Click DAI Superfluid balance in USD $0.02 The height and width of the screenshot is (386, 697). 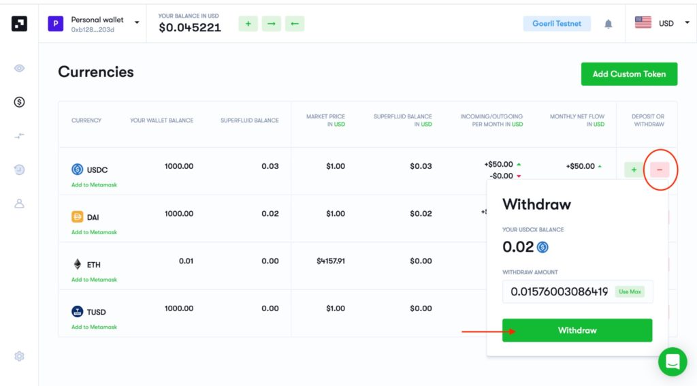pyautogui.click(x=421, y=214)
